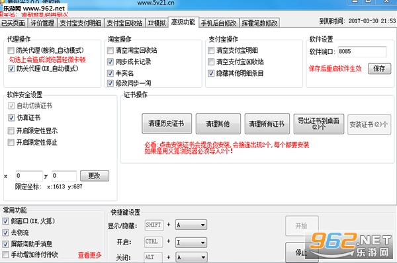The width and height of the screenshot is (397, 263).
Task: Open the 评价管理 tab
Action: tap(42, 23)
